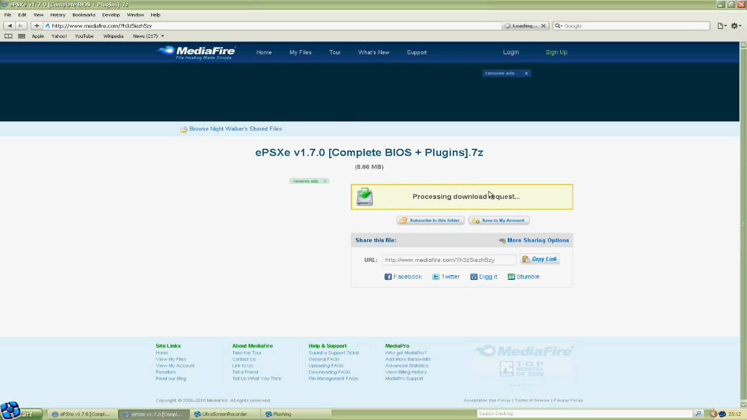This screenshot has height=420, width=747.
Task: Click the Digg it icon
Action: coord(474,276)
